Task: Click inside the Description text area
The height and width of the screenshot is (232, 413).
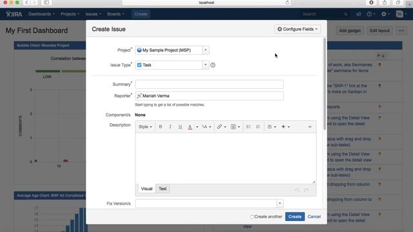Action: click(226, 159)
